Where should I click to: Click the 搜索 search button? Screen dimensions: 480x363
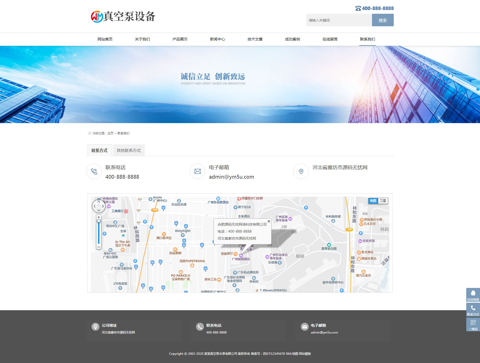pos(382,20)
